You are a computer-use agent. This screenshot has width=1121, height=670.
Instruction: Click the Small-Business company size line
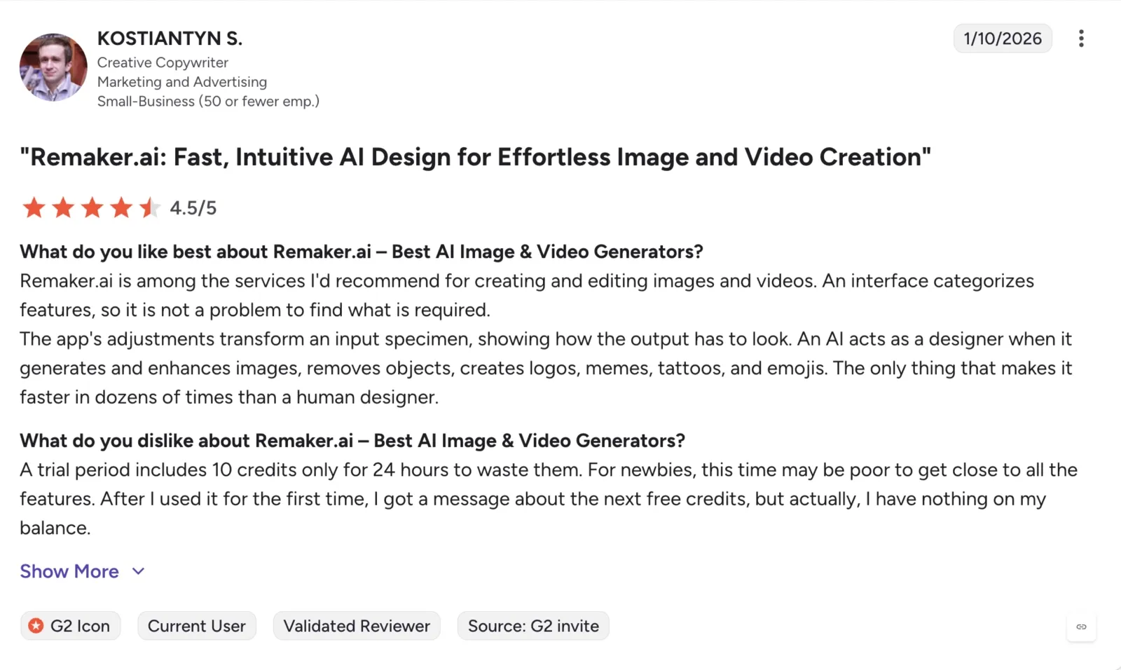click(x=208, y=102)
